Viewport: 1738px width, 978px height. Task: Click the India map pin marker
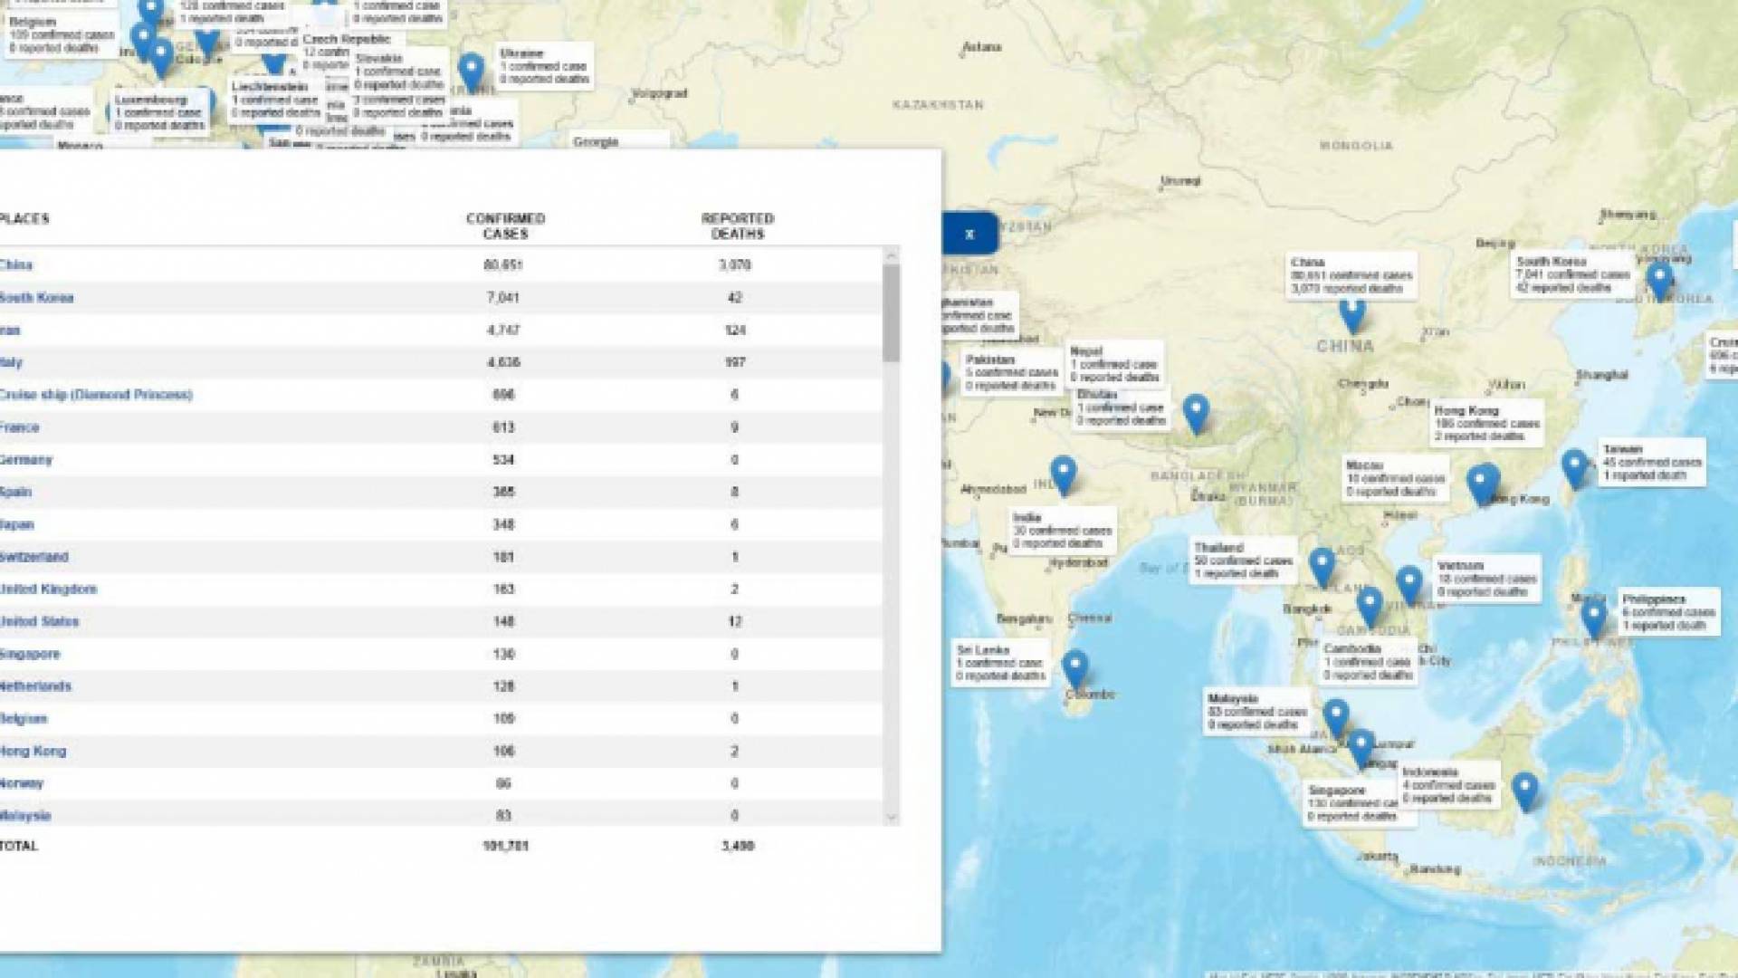pyautogui.click(x=1063, y=472)
